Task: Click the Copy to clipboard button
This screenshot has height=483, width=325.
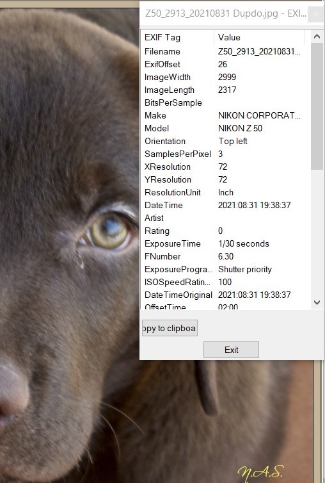Action: point(170,328)
